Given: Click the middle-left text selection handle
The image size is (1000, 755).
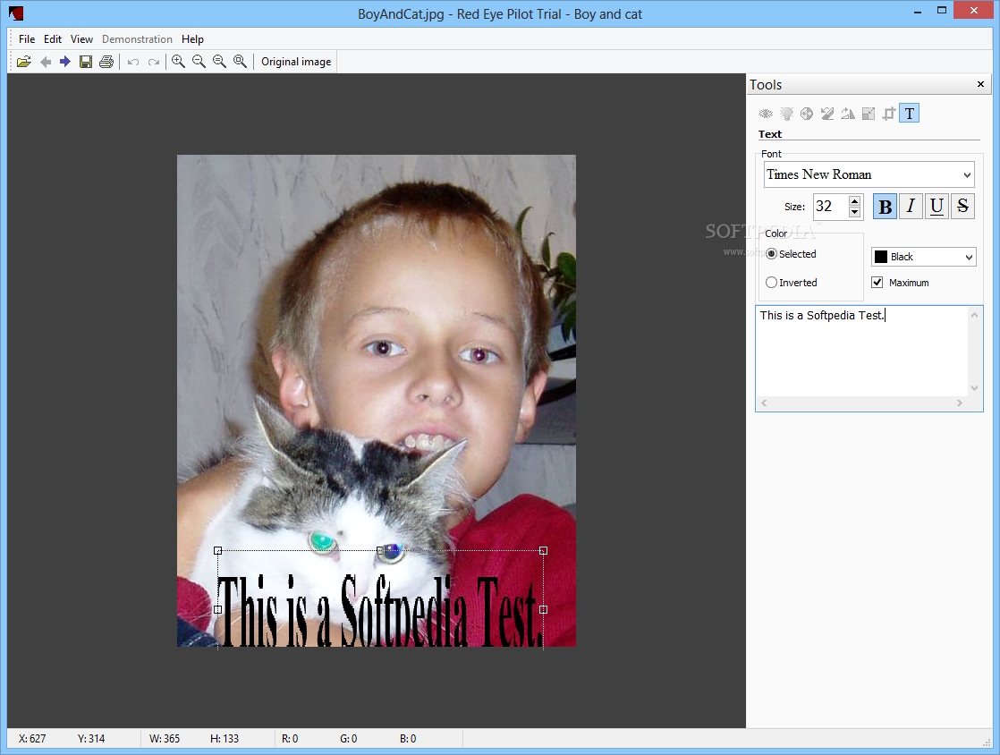Looking at the screenshot, I should coord(218,609).
